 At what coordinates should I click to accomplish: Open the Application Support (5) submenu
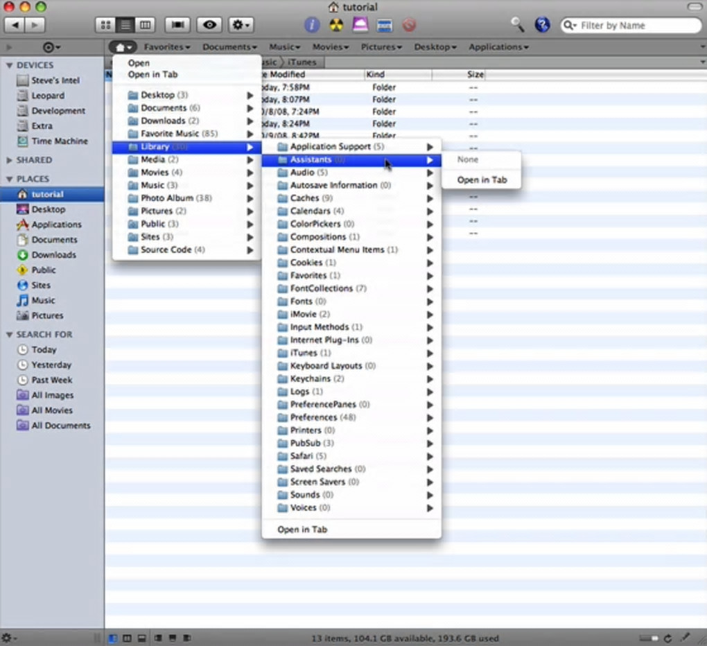351,146
